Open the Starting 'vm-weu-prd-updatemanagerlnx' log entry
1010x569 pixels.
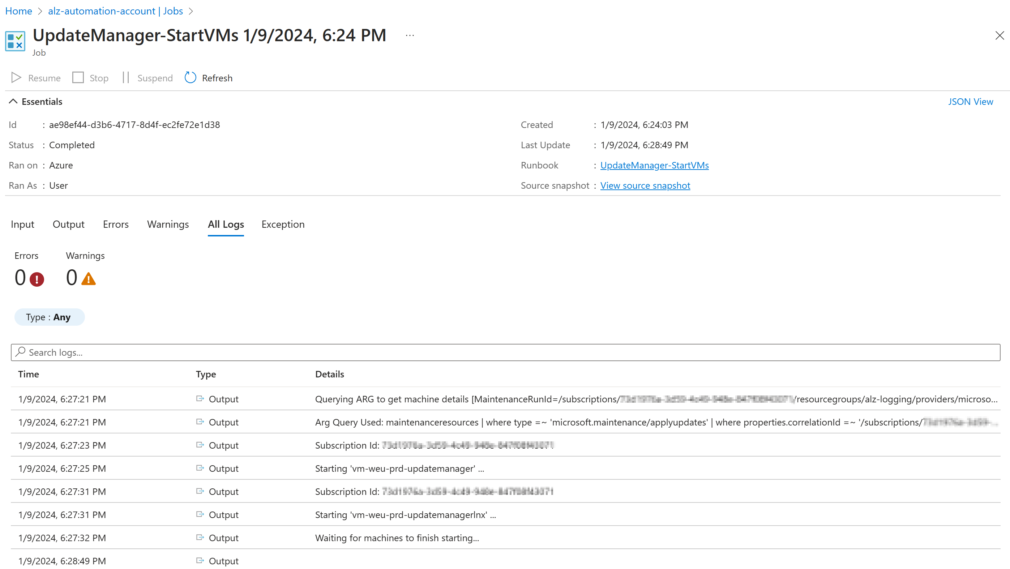tap(406, 514)
